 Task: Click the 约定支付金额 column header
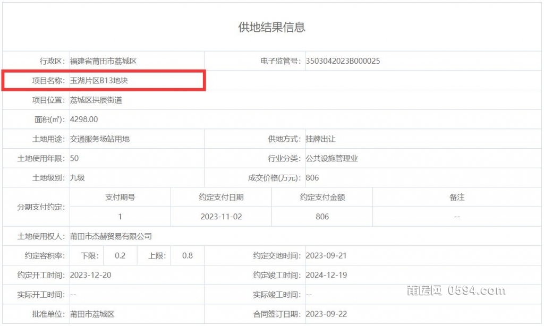pos(322,198)
